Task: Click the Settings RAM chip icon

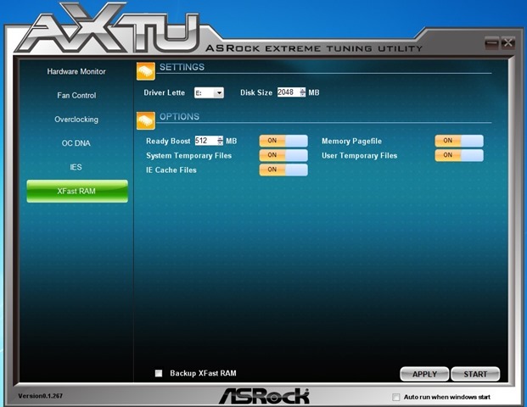Action: tap(146, 71)
